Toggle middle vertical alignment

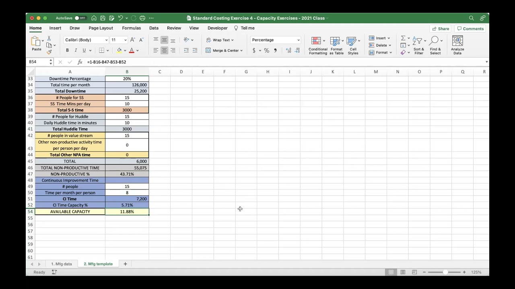[164, 40]
